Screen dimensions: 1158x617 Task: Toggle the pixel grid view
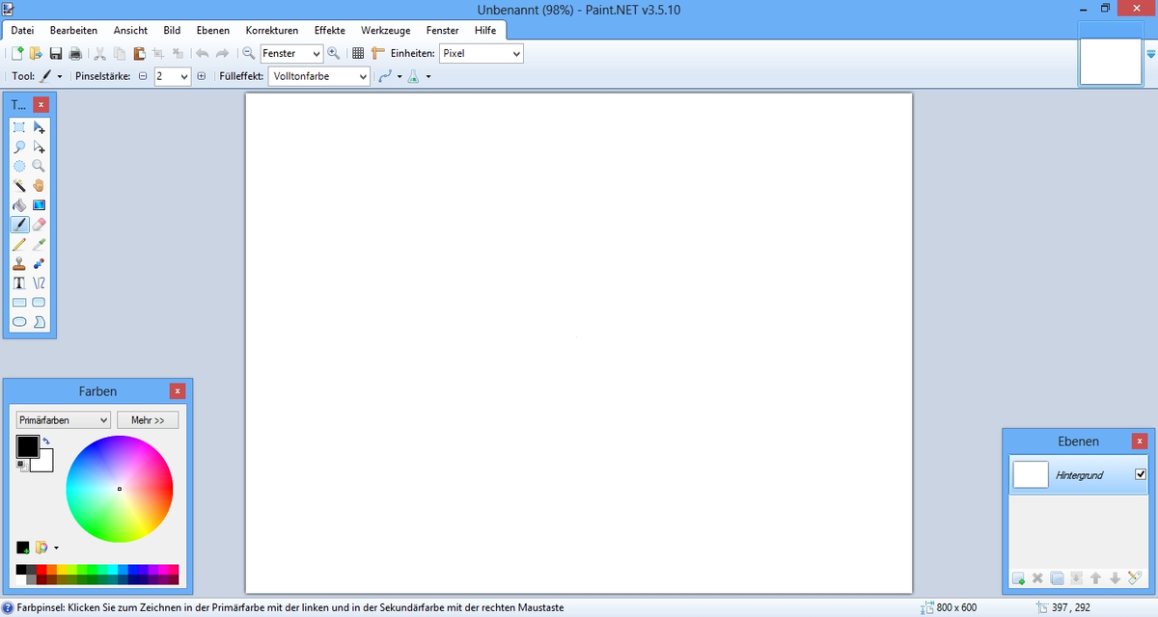click(358, 54)
